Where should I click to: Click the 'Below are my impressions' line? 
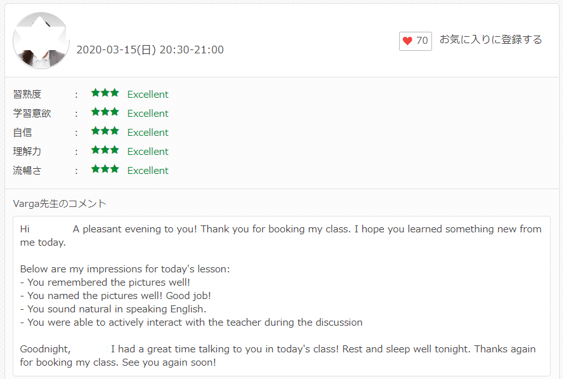click(125, 269)
